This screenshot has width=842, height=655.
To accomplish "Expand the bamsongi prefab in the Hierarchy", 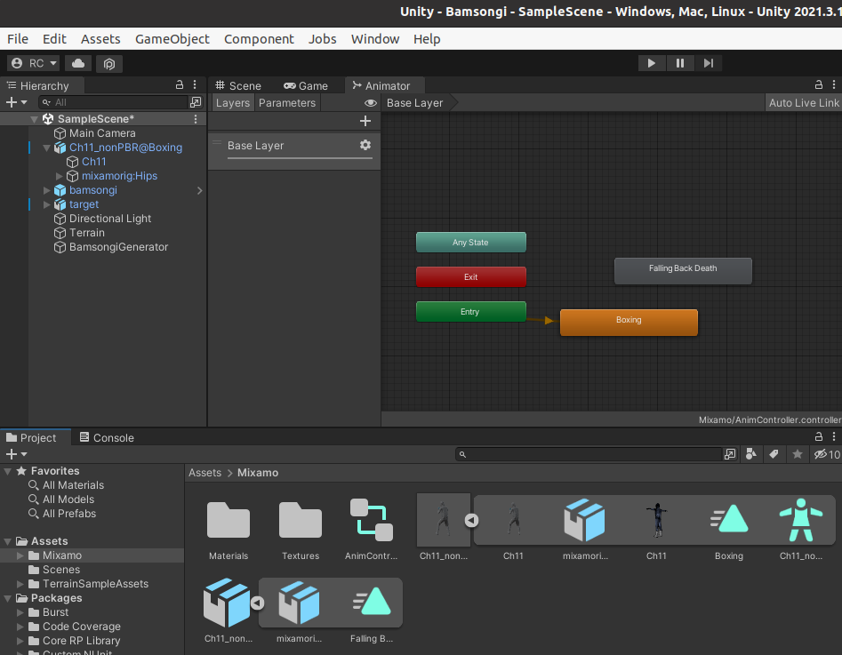I will pos(47,190).
